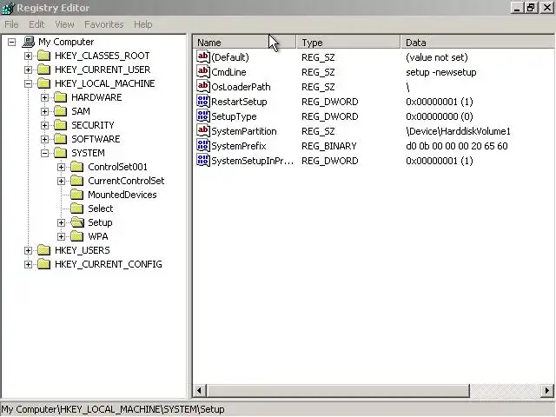Expand the HARDWARE key

tap(44, 97)
